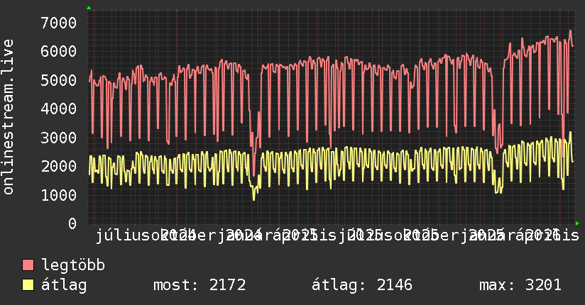585x305 pixels.
Task: Click the 7000 y-axis label
Action: [59, 23]
